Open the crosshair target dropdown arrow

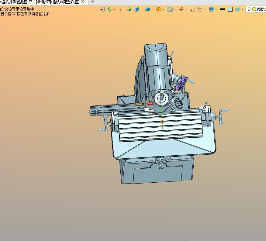[186, 9]
